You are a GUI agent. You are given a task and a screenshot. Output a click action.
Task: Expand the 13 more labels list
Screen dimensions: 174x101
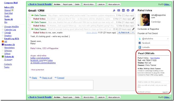coord(8,60)
